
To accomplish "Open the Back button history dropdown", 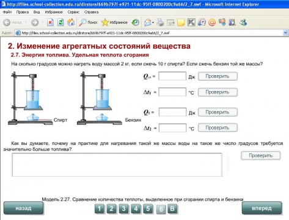I will (26, 22).
